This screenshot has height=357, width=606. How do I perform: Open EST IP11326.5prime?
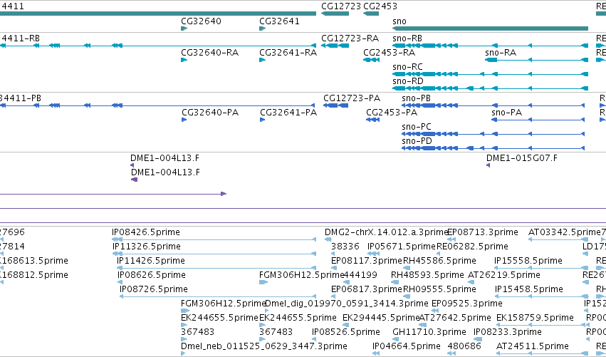pyautogui.click(x=214, y=254)
